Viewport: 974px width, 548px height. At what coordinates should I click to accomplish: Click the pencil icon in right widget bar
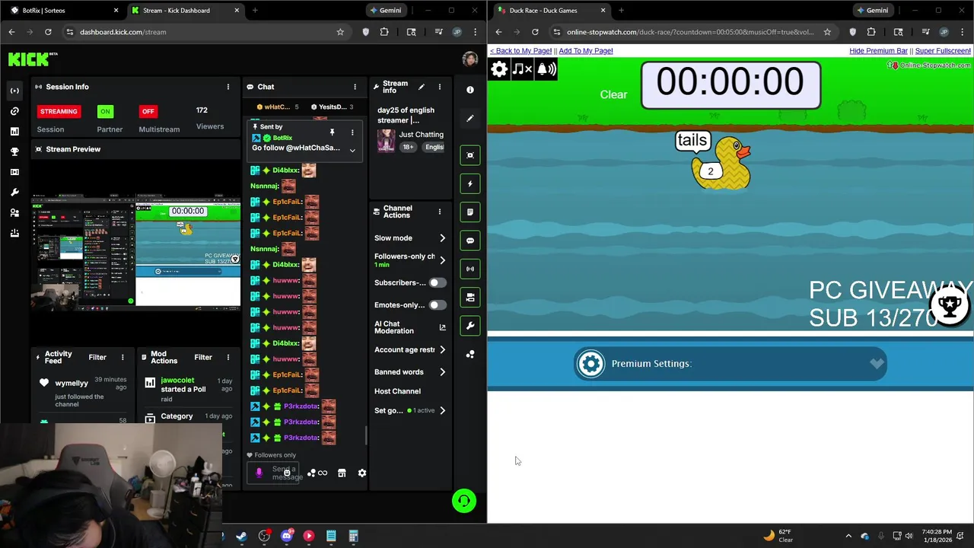(x=470, y=119)
